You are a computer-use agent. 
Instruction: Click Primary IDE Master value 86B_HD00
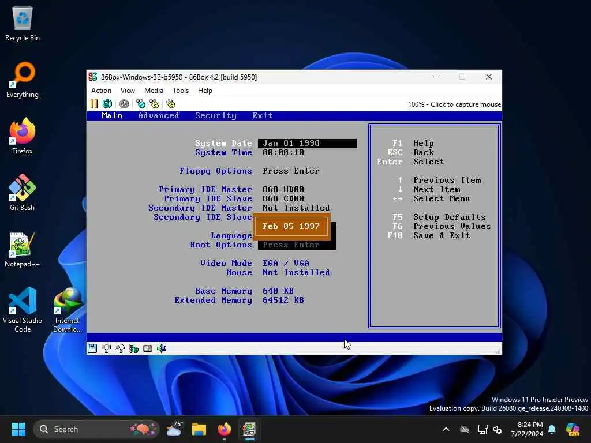[283, 189]
